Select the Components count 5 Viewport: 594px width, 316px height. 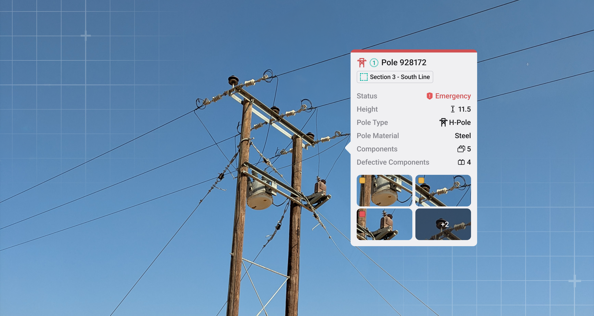(469, 149)
